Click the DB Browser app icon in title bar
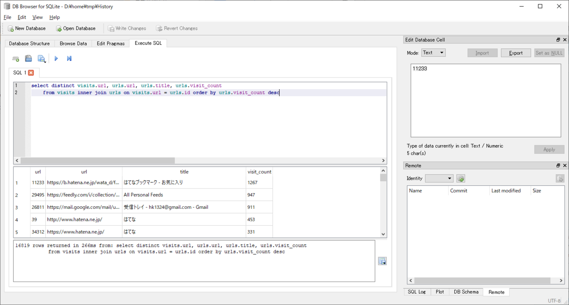This screenshot has width=569, height=305. point(7,7)
